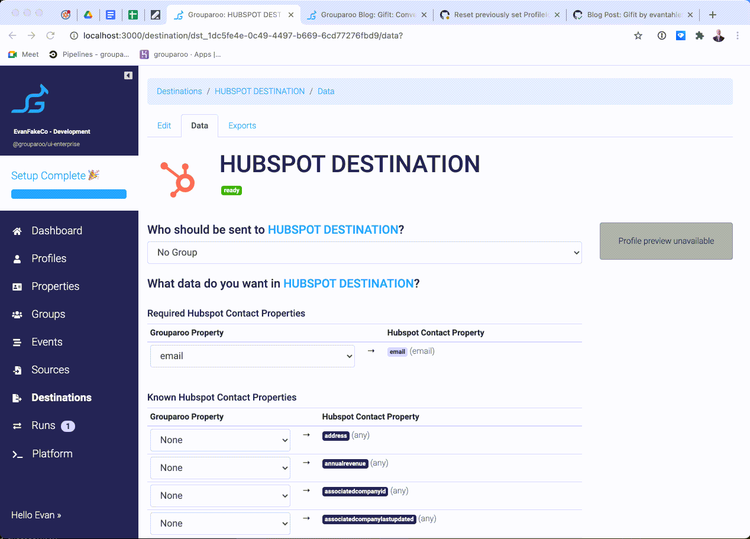Click the Grouparoo logo in sidebar
Viewport: 750px width, 539px height.
(x=30, y=99)
